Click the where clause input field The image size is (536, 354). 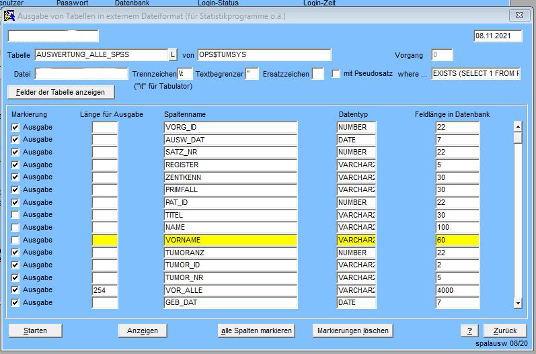[x=476, y=73]
